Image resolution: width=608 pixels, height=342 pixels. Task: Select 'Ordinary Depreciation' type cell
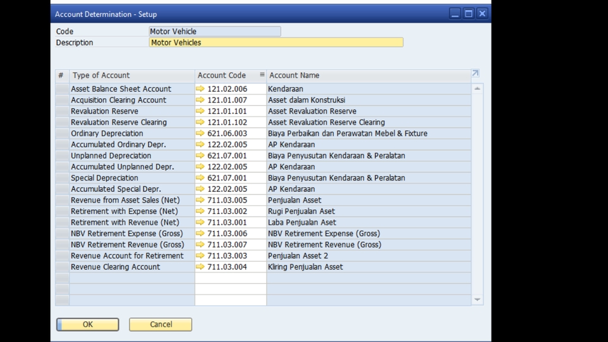[132, 134]
